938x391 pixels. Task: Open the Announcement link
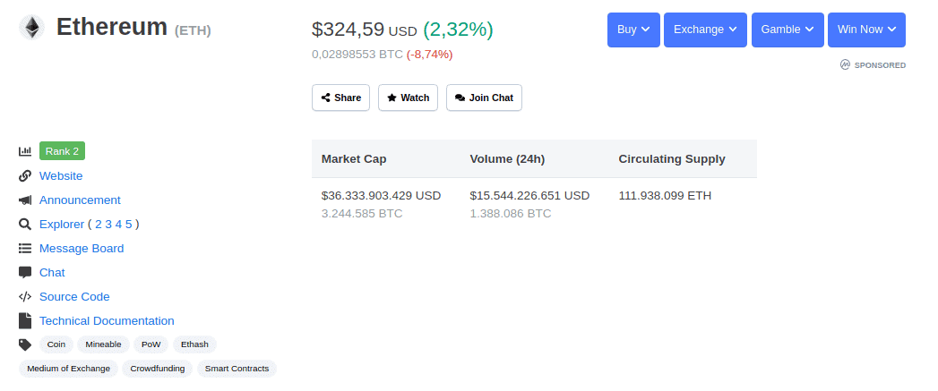[80, 200]
